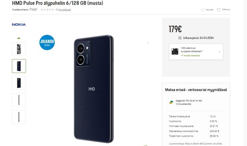Image resolution: width=247 pixels, height=146 pixels.
Task: Open the 0 Arvostelua reviews link
Action: point(63,10)
